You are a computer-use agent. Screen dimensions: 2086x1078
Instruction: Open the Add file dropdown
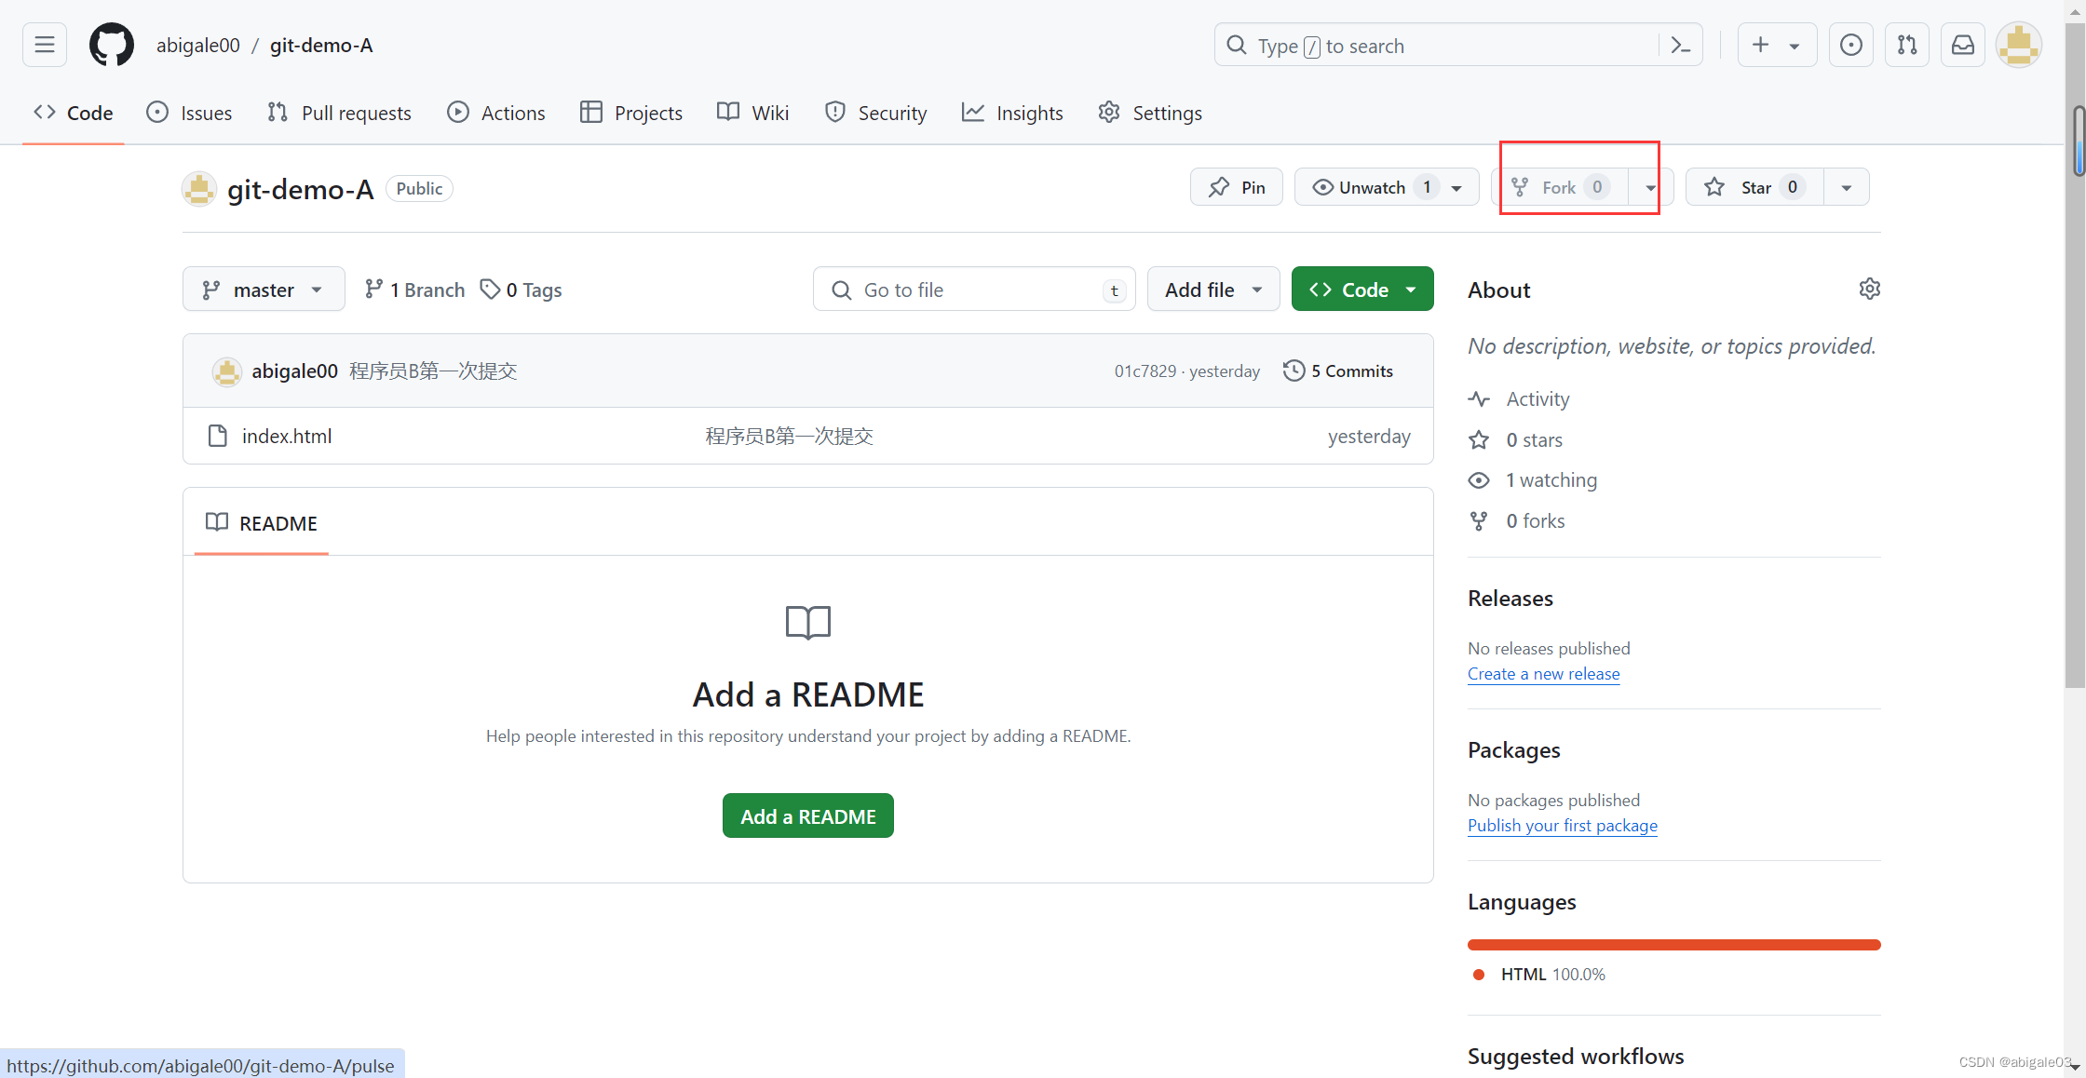pyautogui.click(x=1212, y=289)
